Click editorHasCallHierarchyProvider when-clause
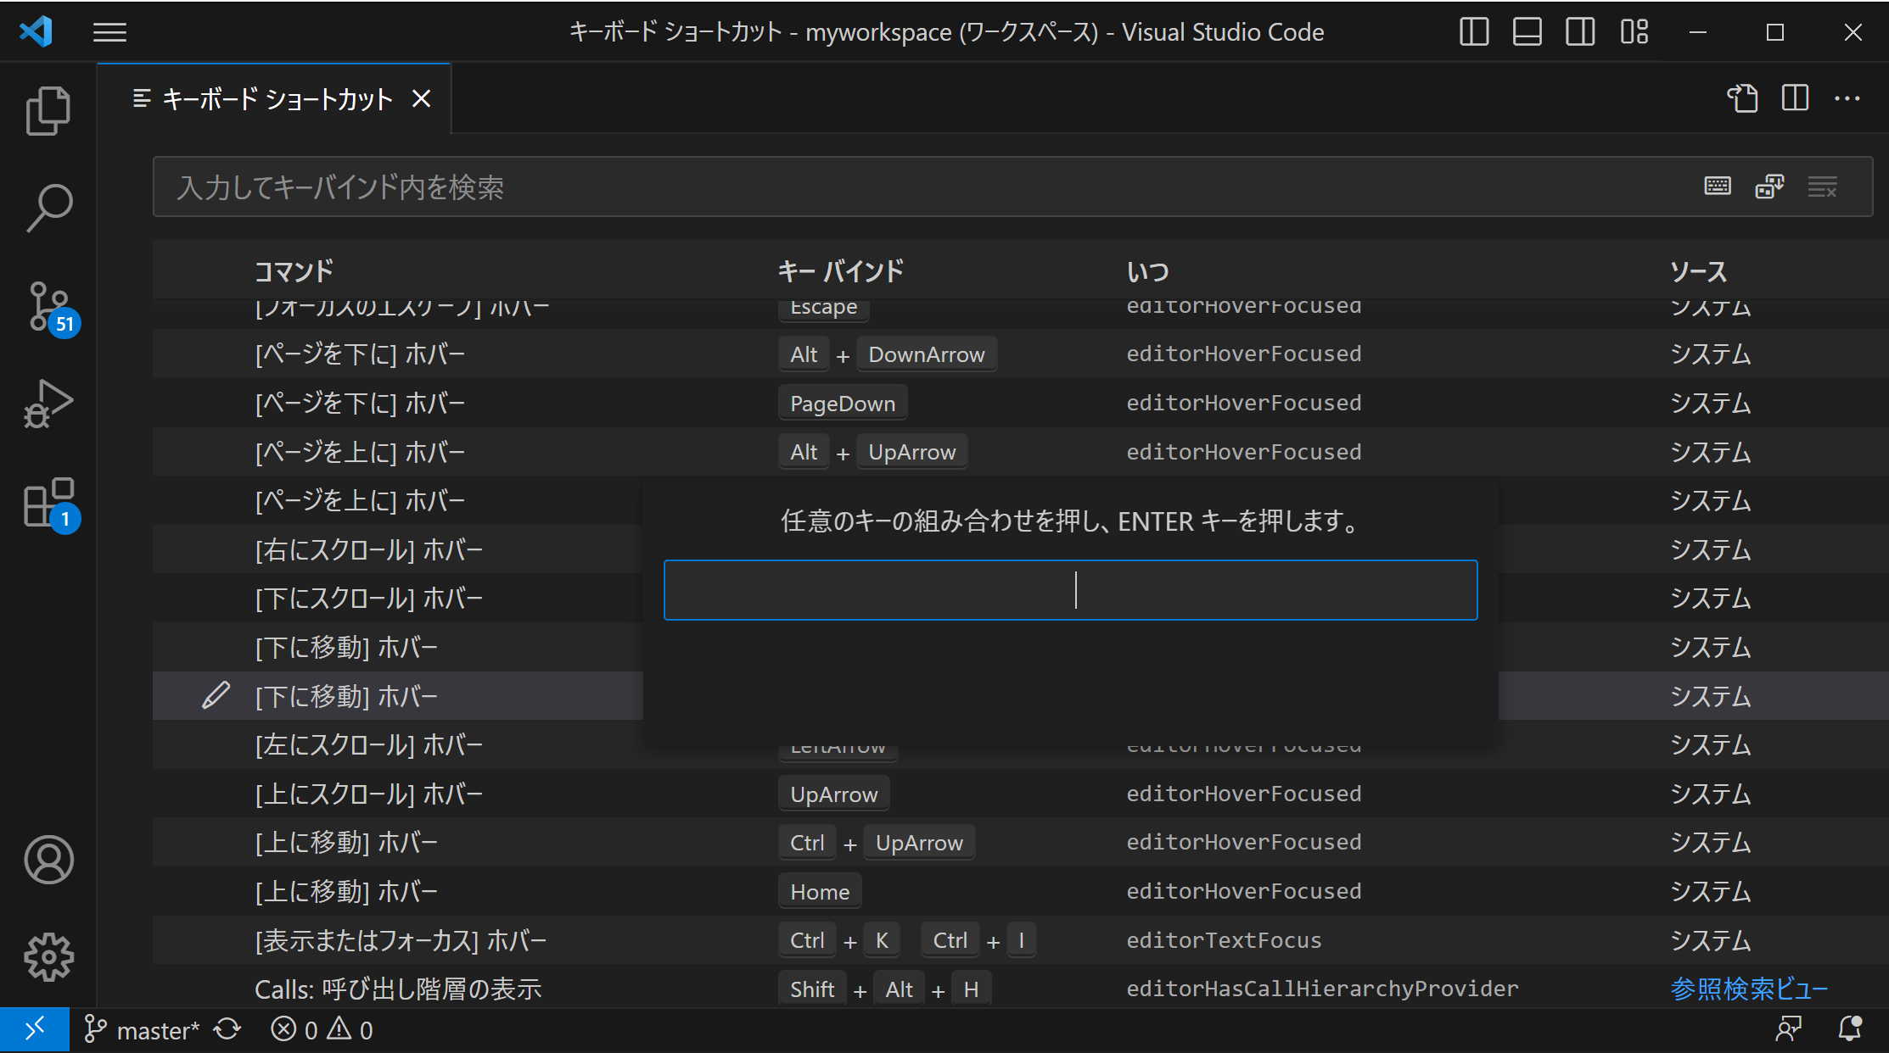This screenshot has height=1053, width=1889. point(1322,989)
